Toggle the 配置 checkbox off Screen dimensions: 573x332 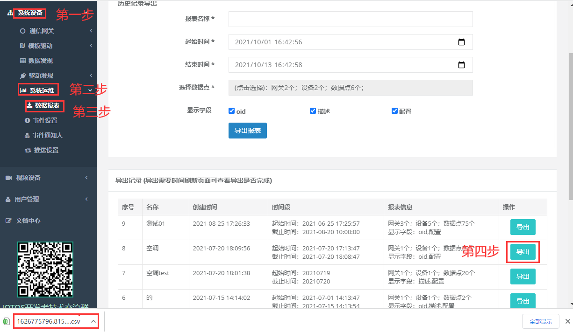click(x=394, y=111)
